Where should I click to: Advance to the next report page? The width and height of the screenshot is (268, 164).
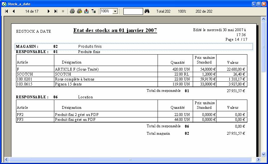(49, 11)
